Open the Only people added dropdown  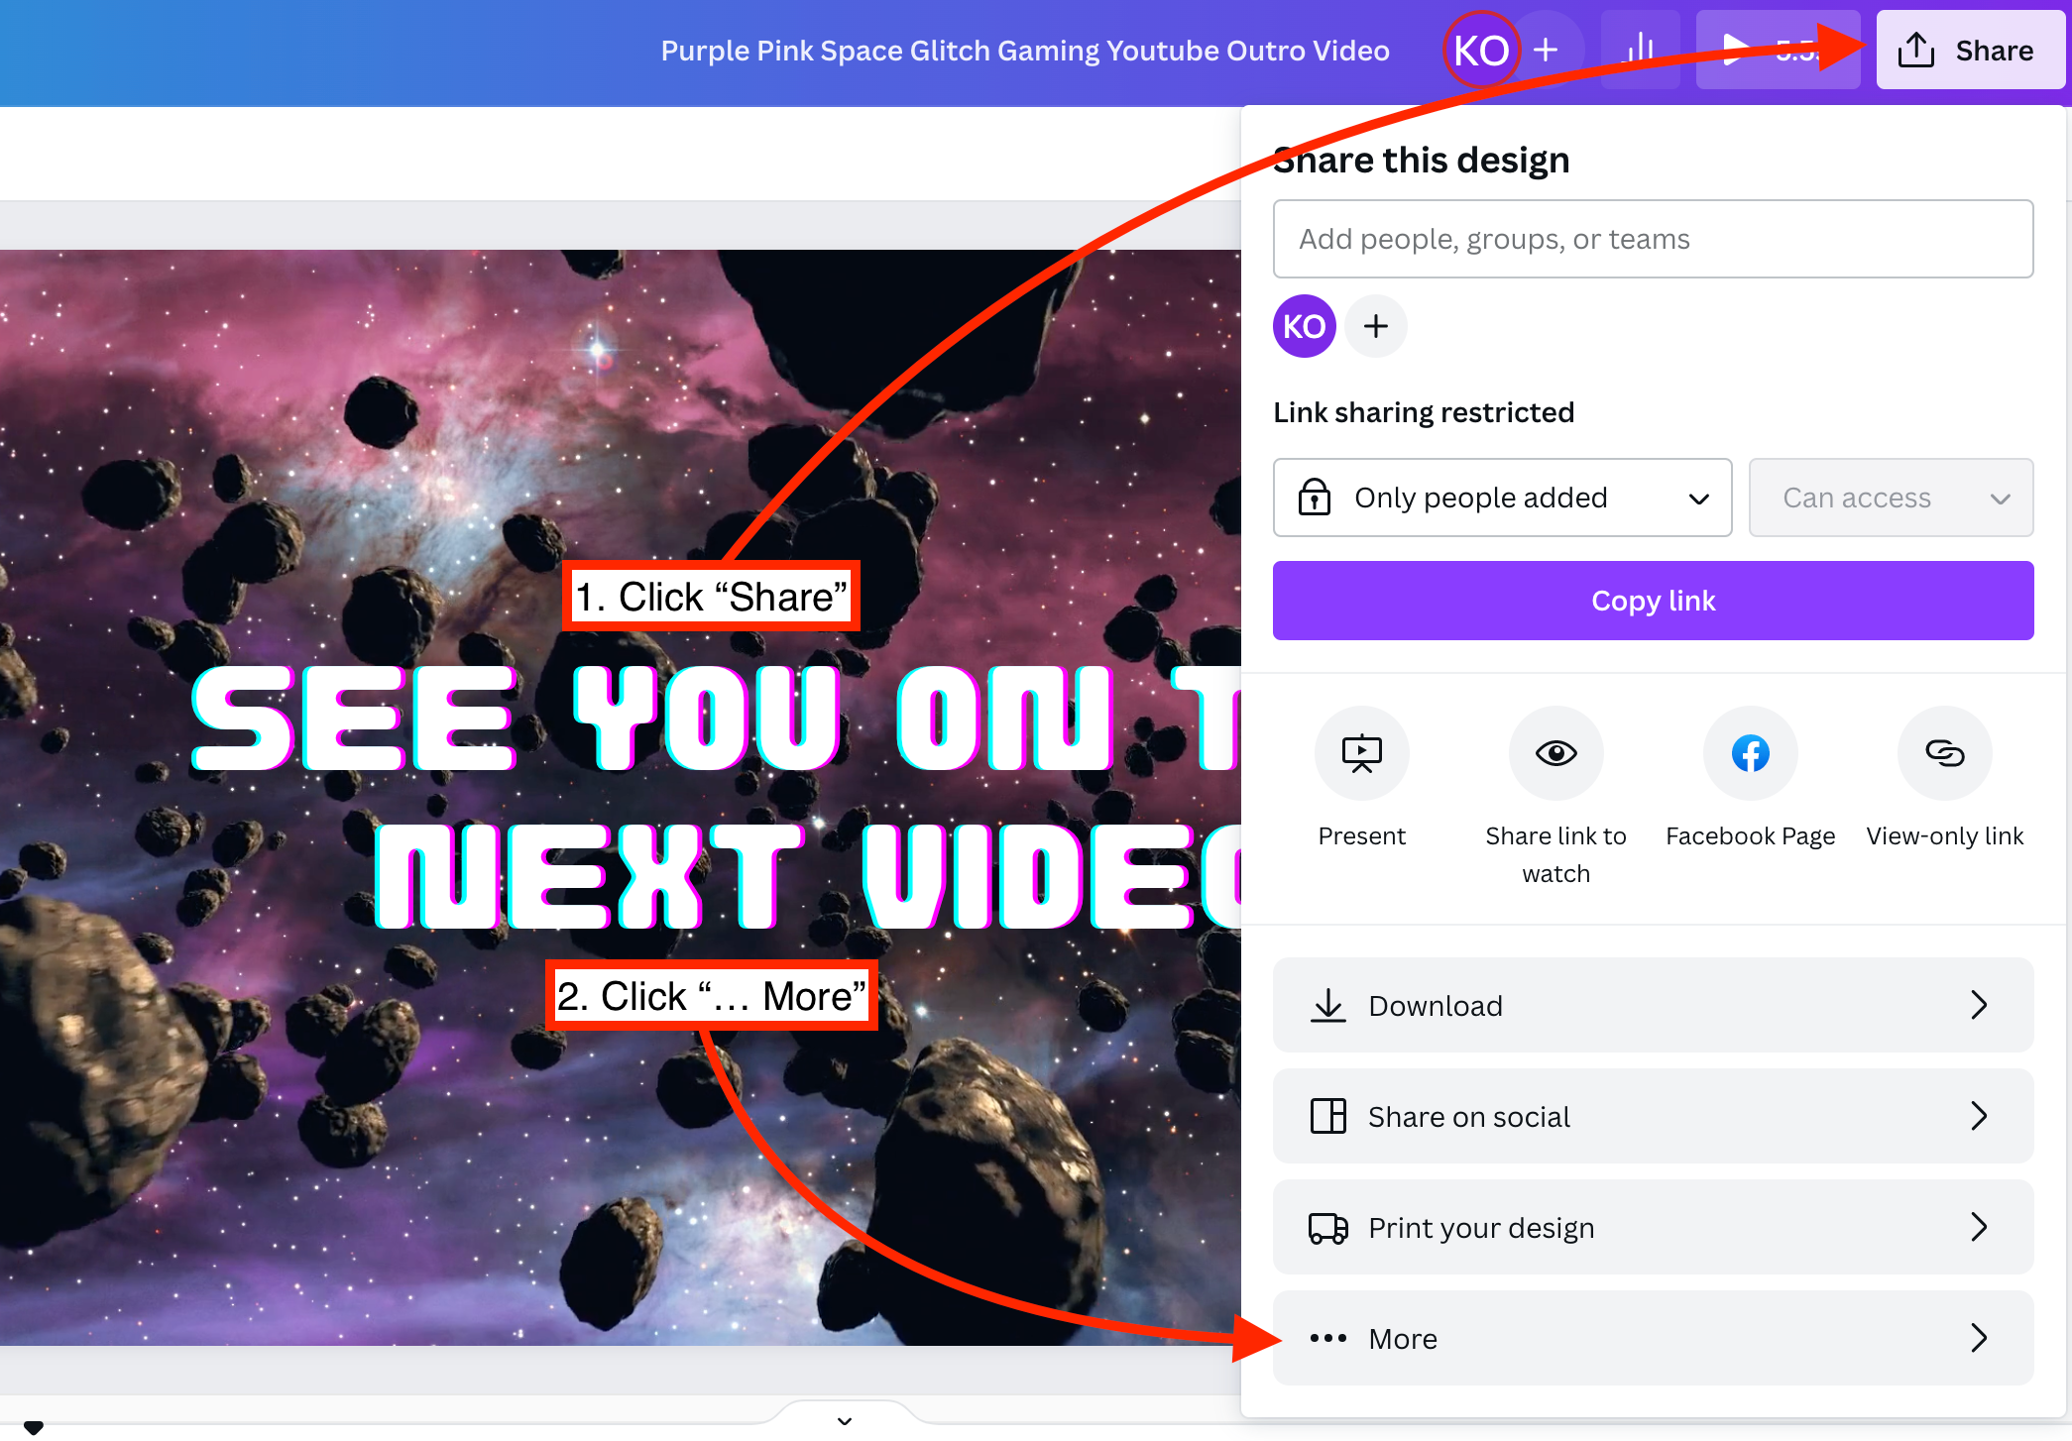1502,498
